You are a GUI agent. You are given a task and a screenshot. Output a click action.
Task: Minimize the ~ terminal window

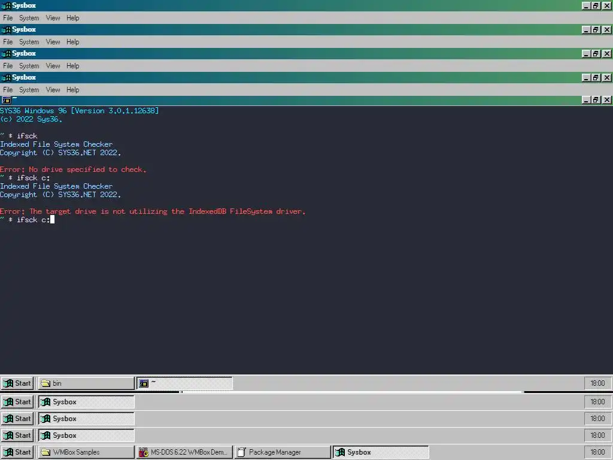click(585, 100)
